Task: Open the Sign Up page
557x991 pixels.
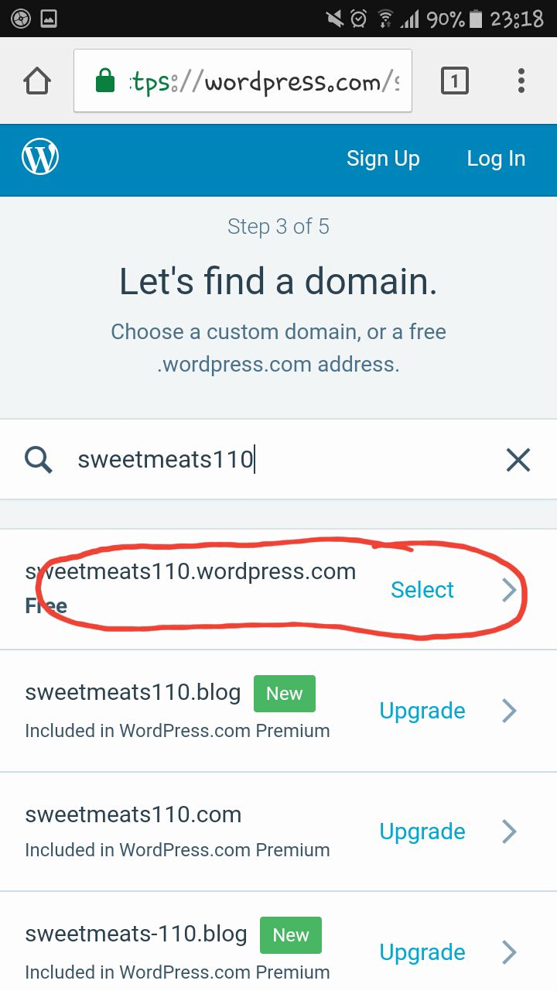Action: (383, 159)
